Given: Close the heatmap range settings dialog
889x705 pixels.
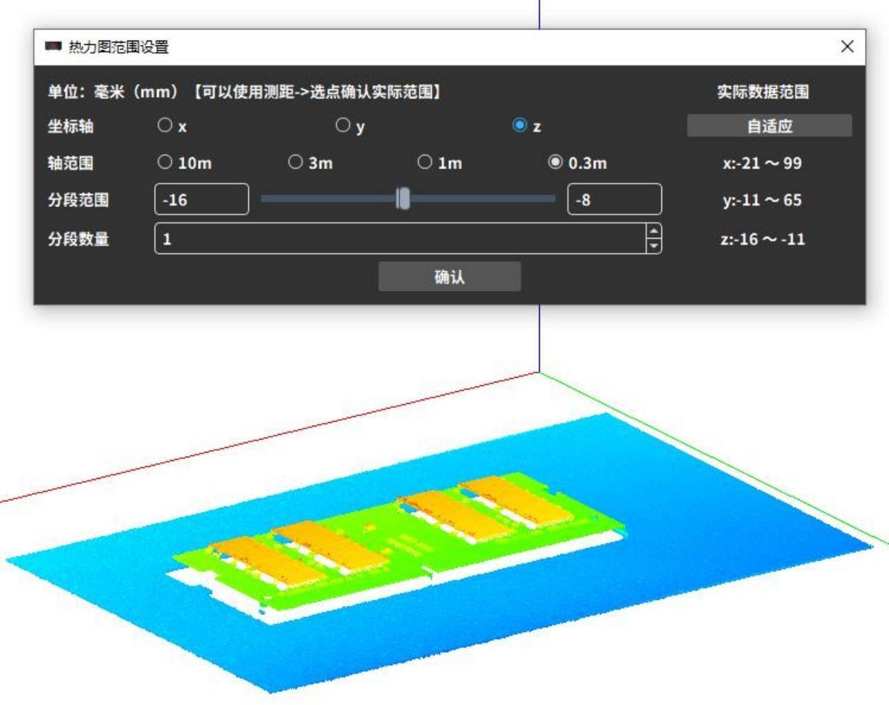Looking at the screenshot, I should pyautogui.click(x=847, y=46).
